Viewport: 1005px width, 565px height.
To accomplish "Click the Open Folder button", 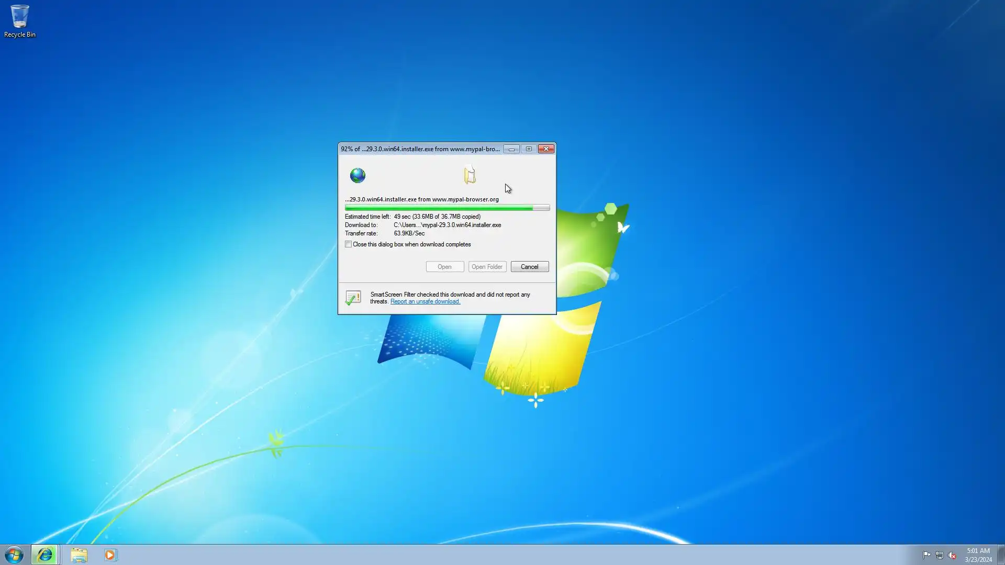I will [x=487, y=267].
